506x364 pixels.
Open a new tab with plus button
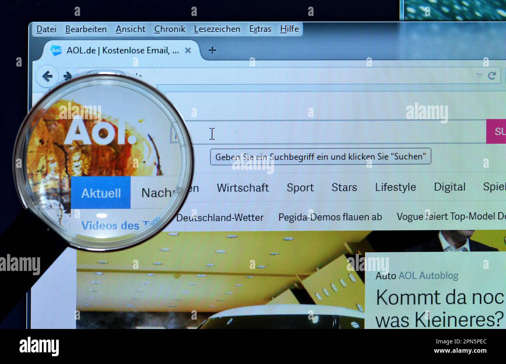point(212,50)
